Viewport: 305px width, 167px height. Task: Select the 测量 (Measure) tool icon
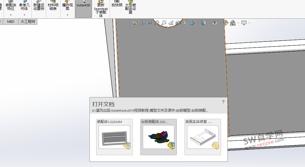click(x=150, y=23)
